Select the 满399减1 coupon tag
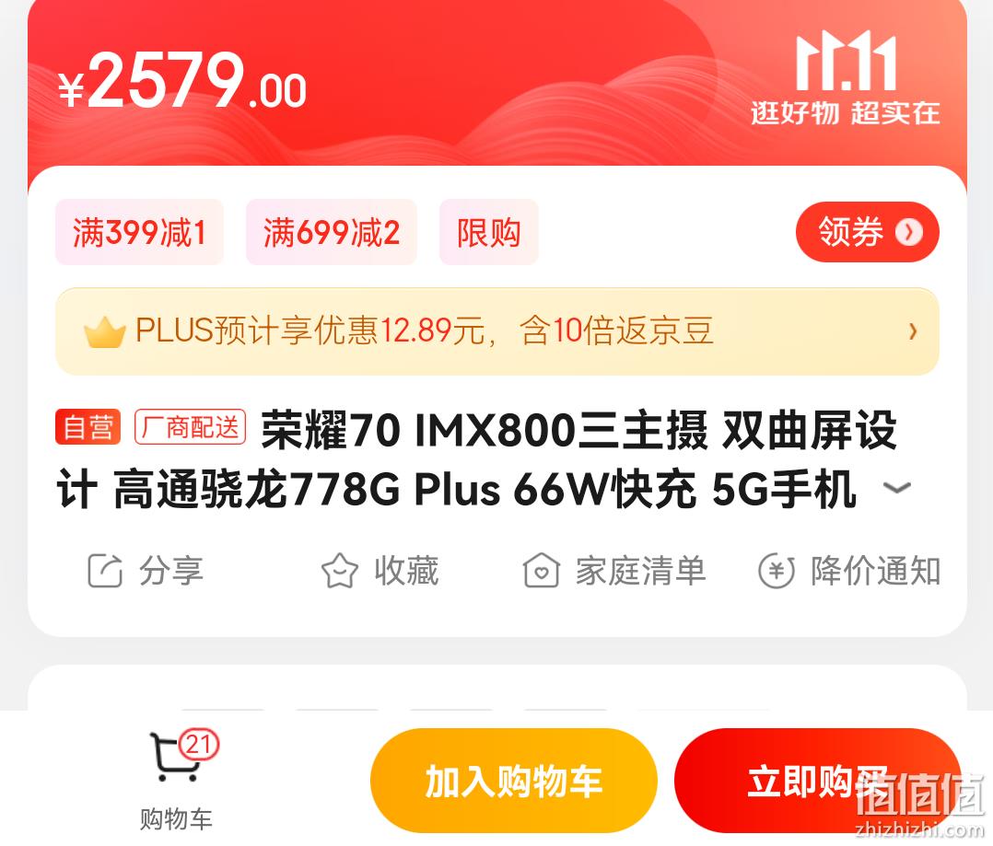 pyautogui.click(x=139, y=232)
